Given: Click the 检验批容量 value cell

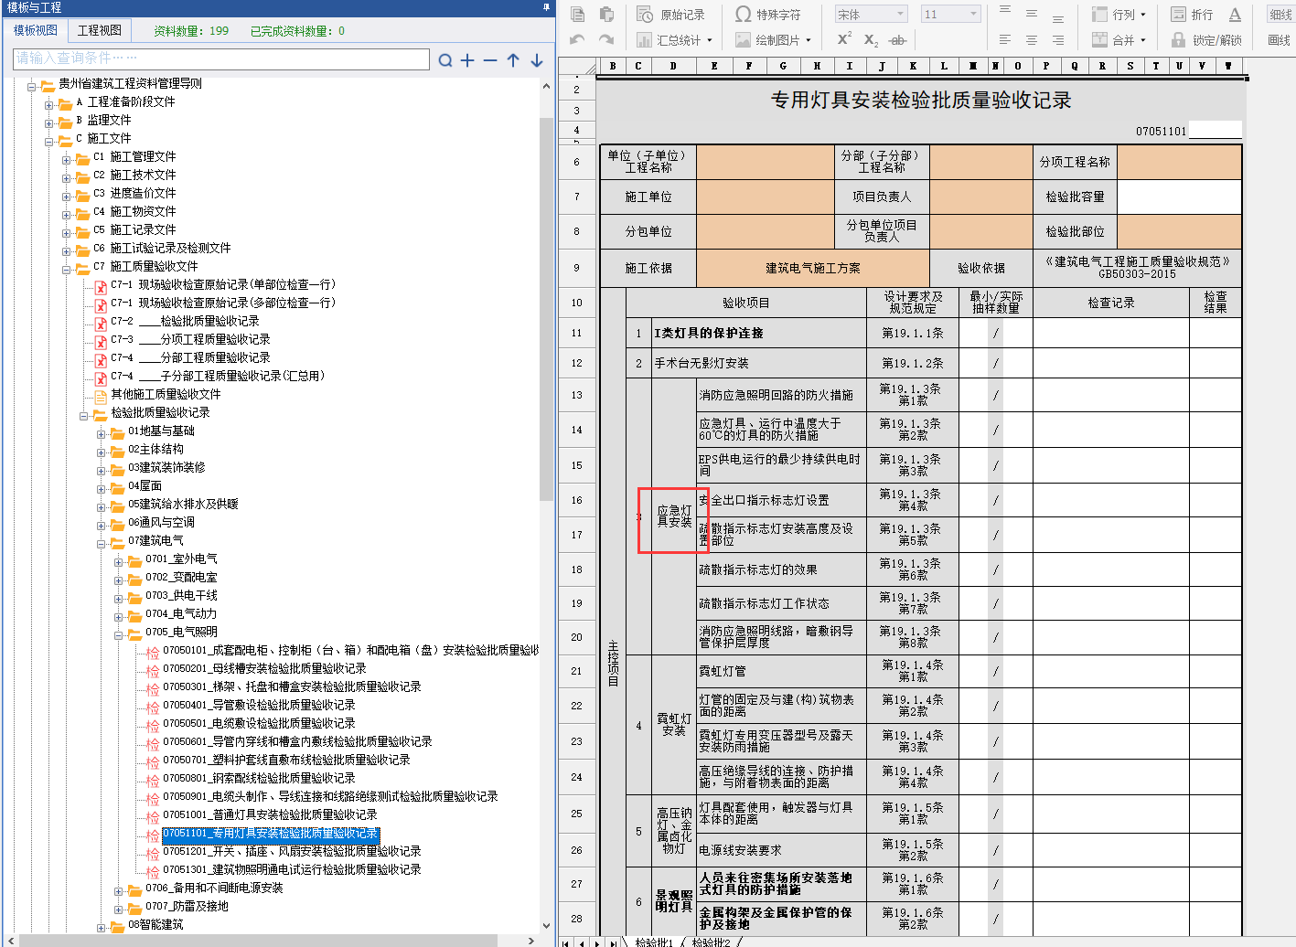Looking at the screenshot, I should [x=1179, y=197].
